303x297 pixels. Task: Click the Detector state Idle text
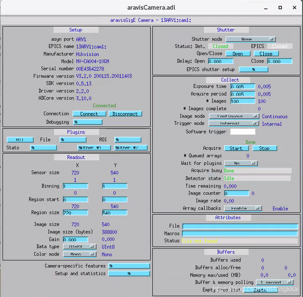tap(229, 178)
